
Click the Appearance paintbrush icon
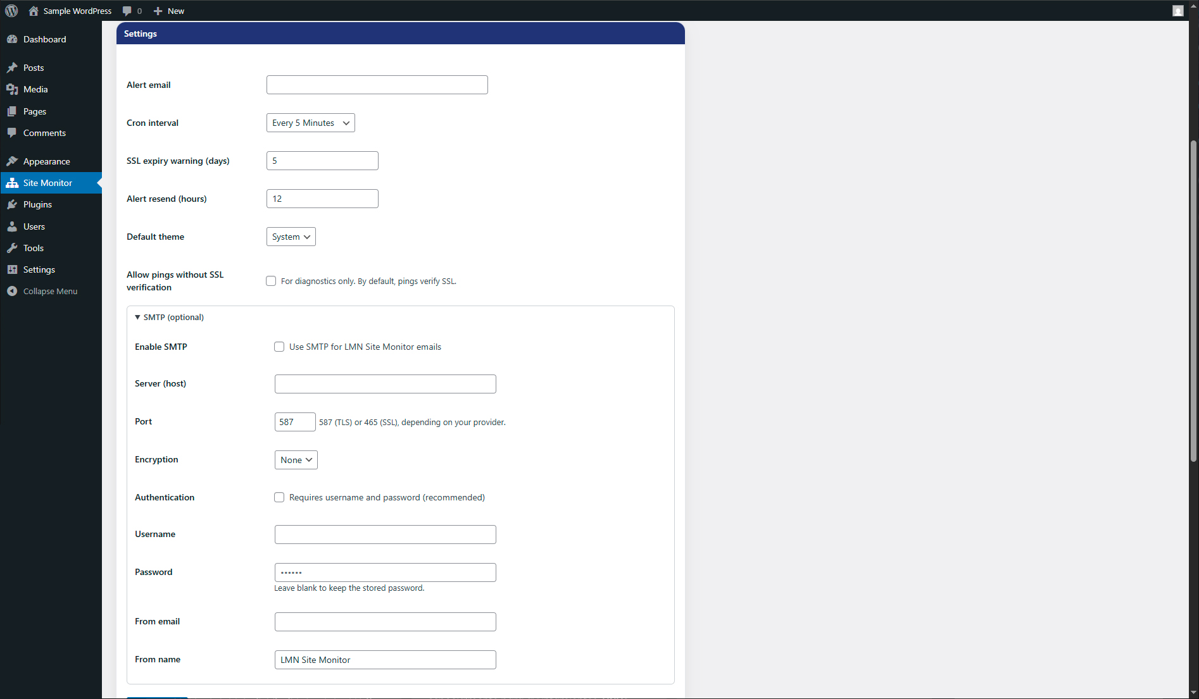pyautogui.click(x=12, y=161)
